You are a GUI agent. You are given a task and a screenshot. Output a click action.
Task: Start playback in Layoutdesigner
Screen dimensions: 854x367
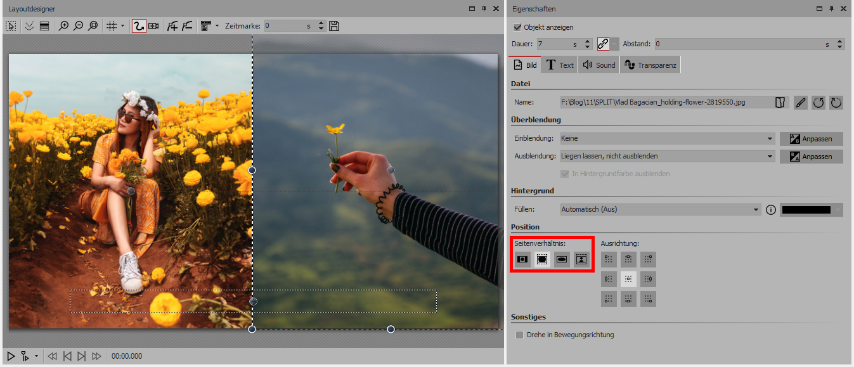tap(10, 356)
